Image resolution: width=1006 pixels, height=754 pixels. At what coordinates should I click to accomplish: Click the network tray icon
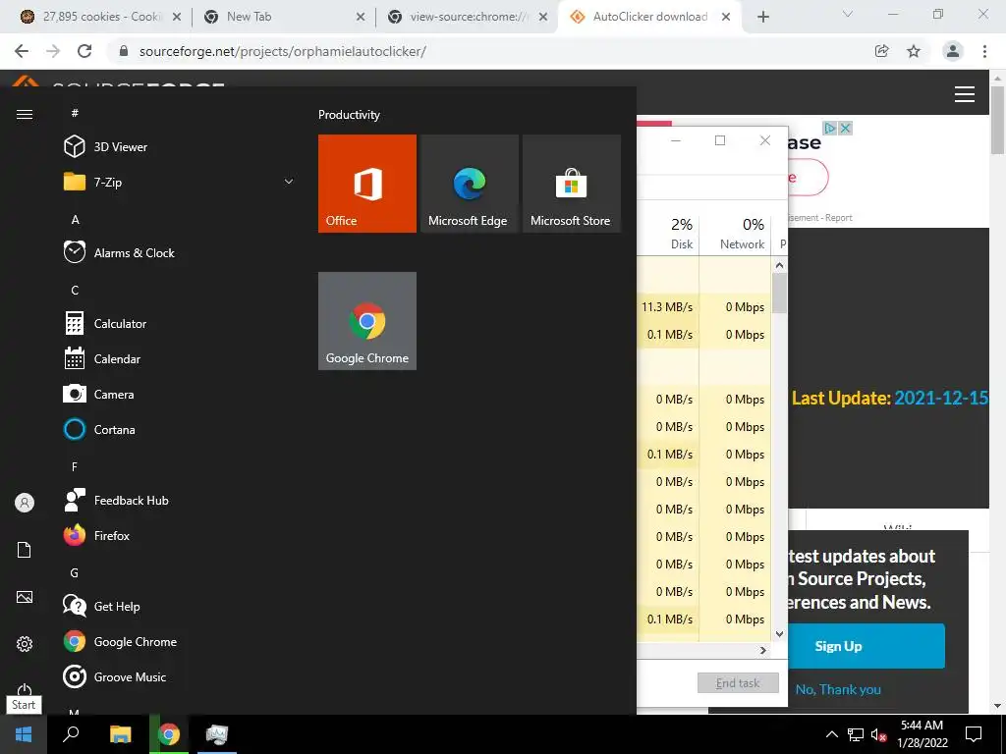pos(856,734)
